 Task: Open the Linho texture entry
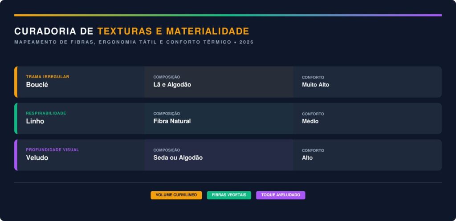point(35,121)
